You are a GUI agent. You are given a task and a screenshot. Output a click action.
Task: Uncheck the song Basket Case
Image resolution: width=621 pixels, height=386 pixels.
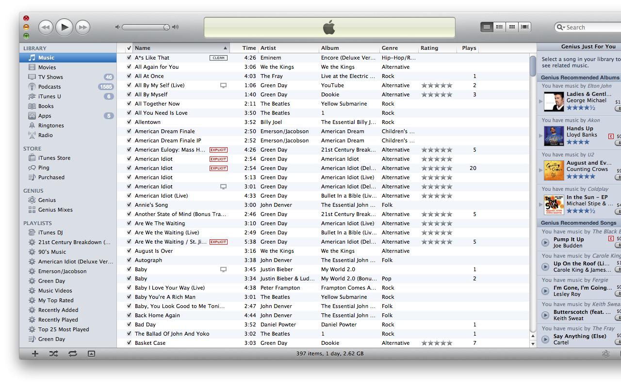coord(129,343)
